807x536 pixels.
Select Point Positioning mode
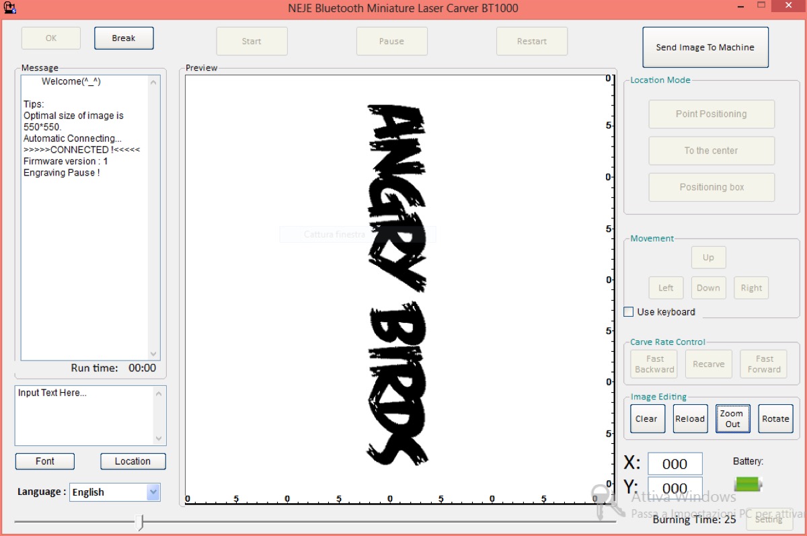click(x=712, y=114)
